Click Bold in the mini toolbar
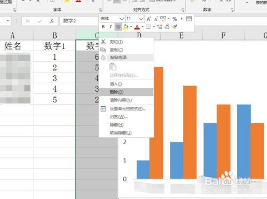267x199 pixels. point(103,27)
